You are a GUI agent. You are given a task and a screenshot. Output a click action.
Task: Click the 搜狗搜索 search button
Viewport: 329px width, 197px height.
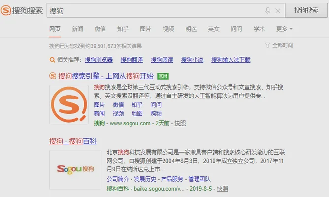306,10
